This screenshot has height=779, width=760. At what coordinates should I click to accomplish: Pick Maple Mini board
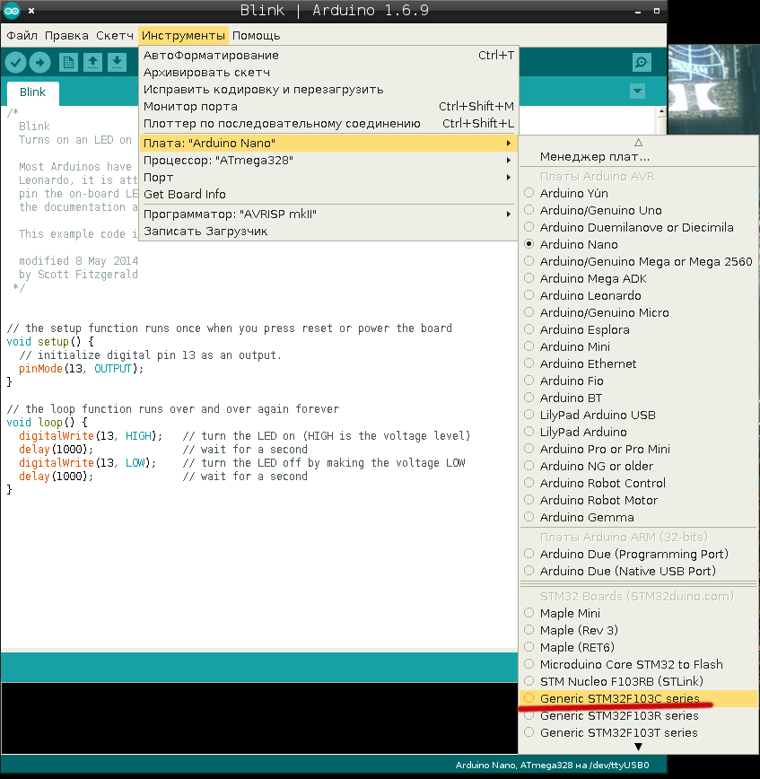coord(639,613)
